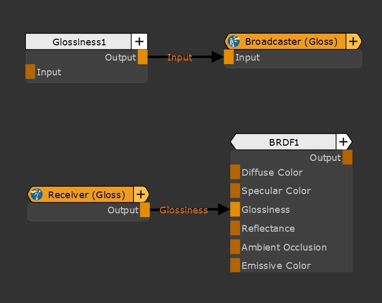
Task: Select the orange Glossiness connection label
Action: pos(184,210)
